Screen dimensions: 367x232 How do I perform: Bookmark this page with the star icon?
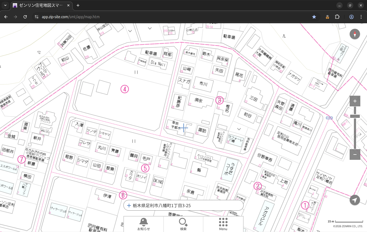(x=314, y=17)
